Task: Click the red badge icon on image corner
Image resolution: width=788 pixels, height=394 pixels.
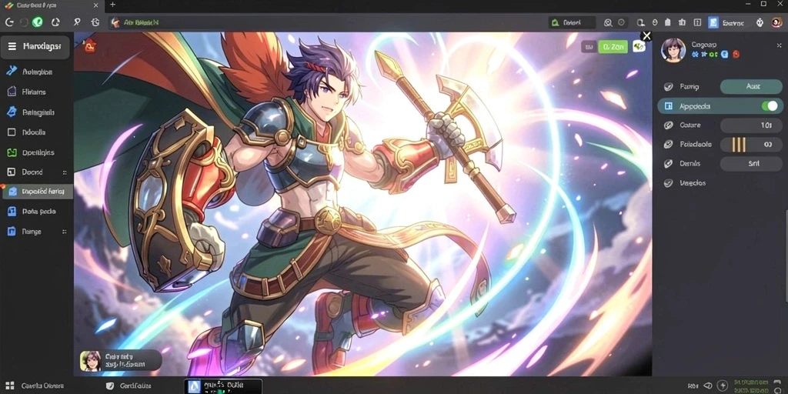Action: click(x=89, y=46)
